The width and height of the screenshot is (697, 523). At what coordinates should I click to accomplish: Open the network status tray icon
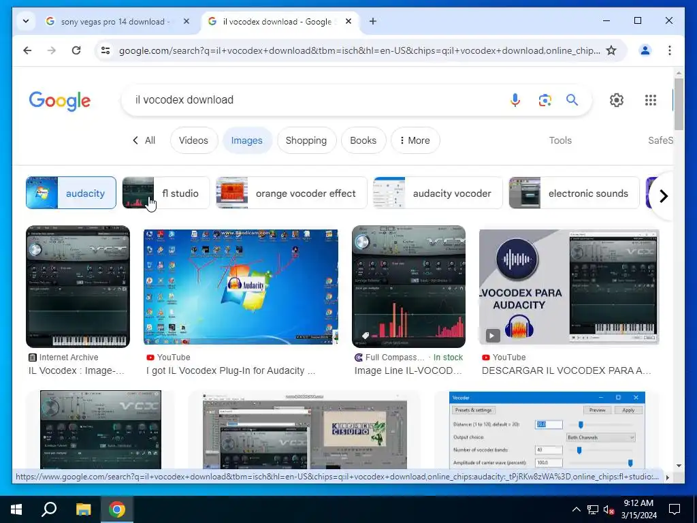[x=593, y=509]
